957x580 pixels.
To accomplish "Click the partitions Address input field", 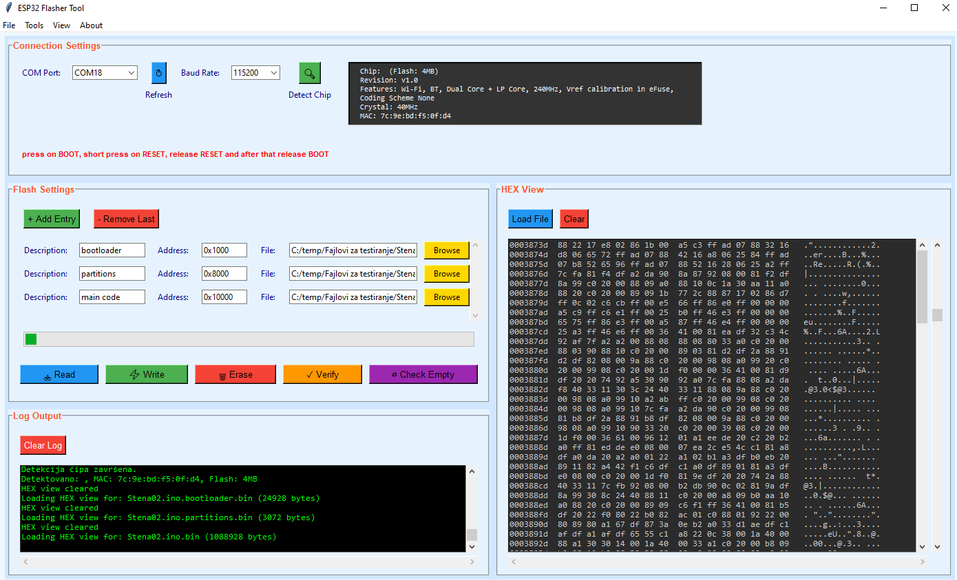I will click(224, 274).
